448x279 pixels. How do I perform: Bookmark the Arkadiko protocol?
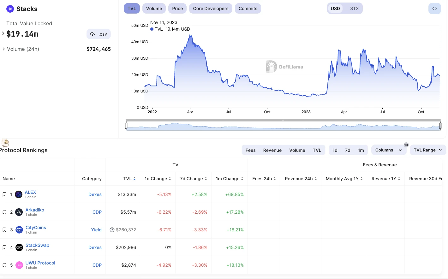4,212
